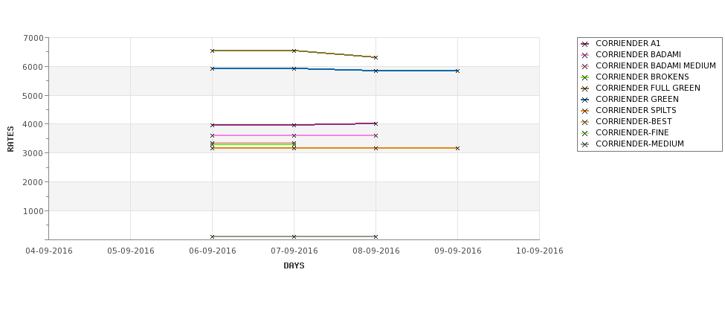Click the 07-09-2016 x-axis date label

coord(294,251)
